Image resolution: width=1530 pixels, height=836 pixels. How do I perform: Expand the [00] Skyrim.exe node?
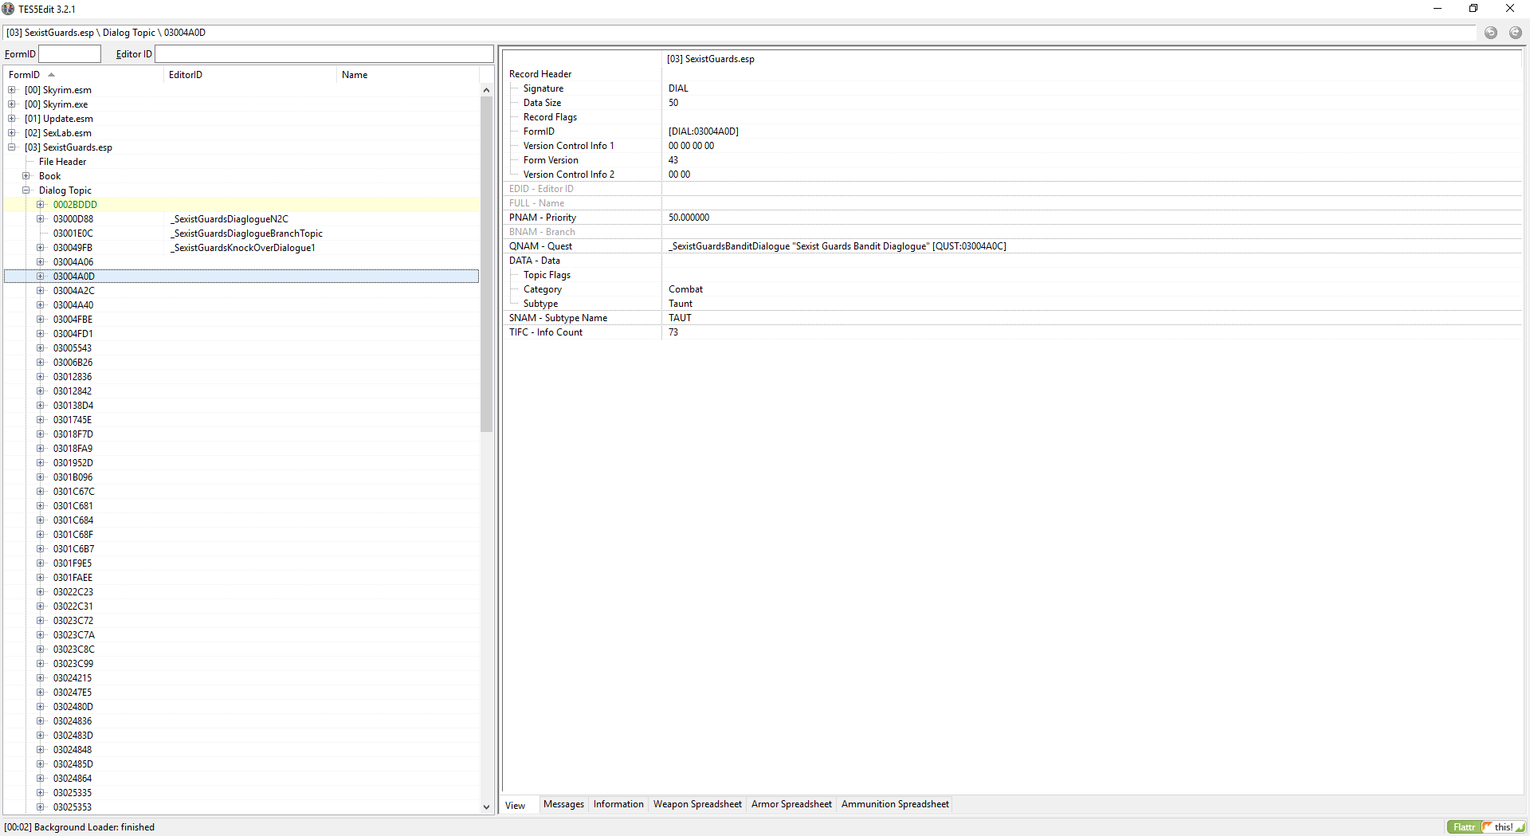coord(12,104)
